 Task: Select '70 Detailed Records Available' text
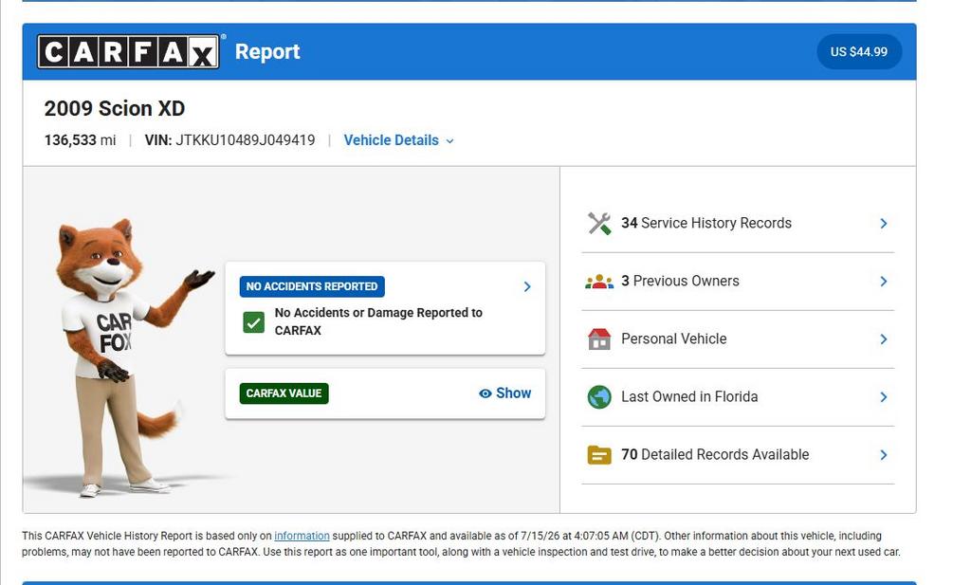715,455
